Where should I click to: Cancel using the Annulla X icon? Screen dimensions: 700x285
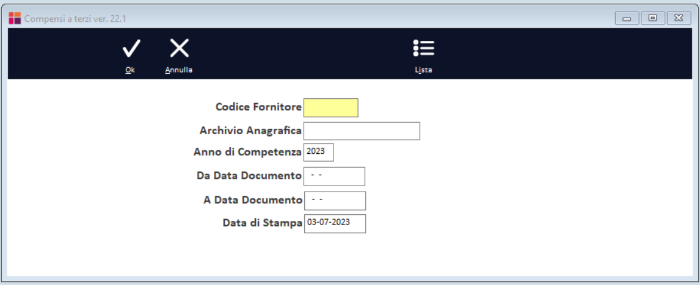pyautogui.click(x=180, y=48)
